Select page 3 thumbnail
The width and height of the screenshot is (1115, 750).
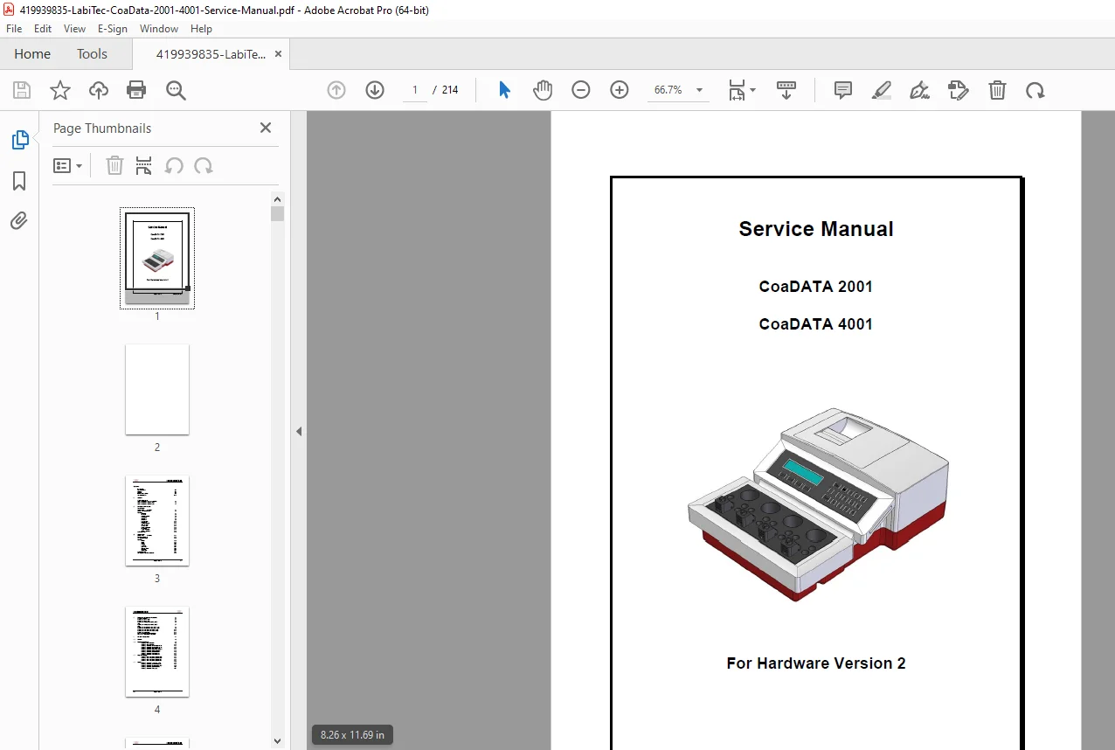pos(157,520)
